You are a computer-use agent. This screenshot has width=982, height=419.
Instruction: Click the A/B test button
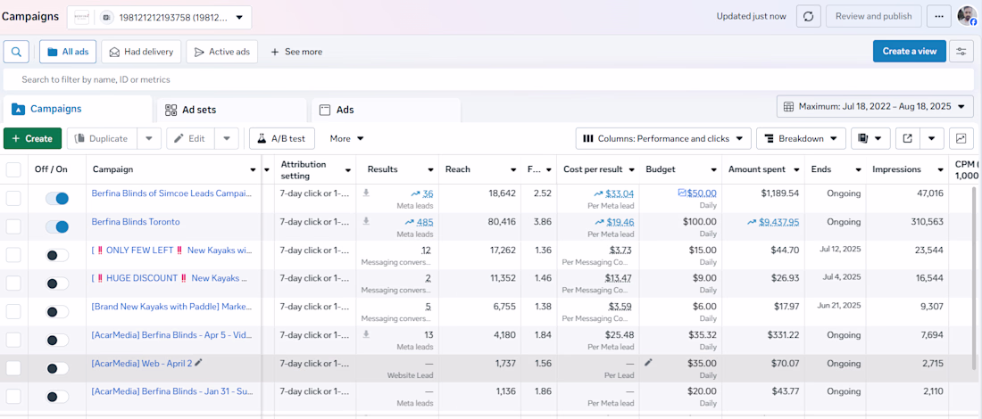click(x=282, y=138)
